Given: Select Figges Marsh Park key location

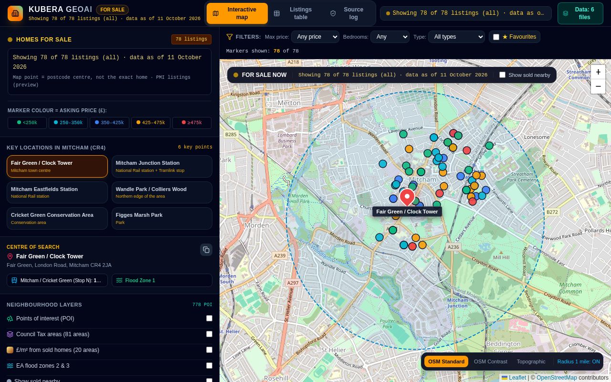Looking at the screenshot, I should (x=162, y=219).
